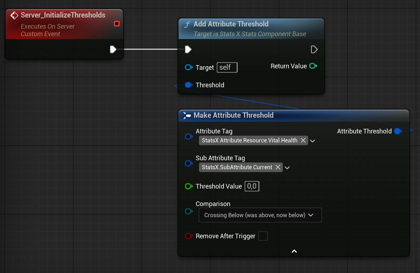420x273 pixels.
Task: Open the Attribute Tag dropdown
Action: [312, 140]
